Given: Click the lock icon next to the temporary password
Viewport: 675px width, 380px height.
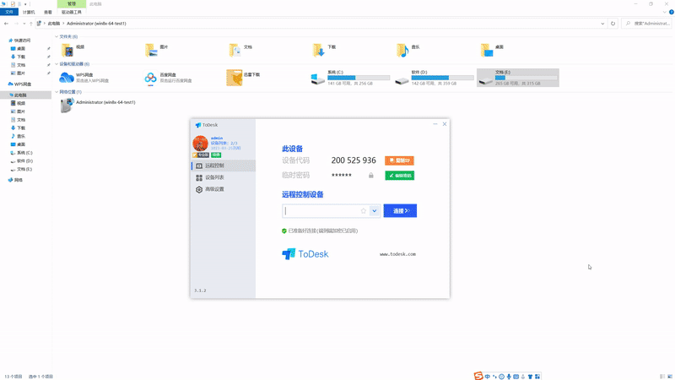Looking at the screenshot, I should click(370, 176).
